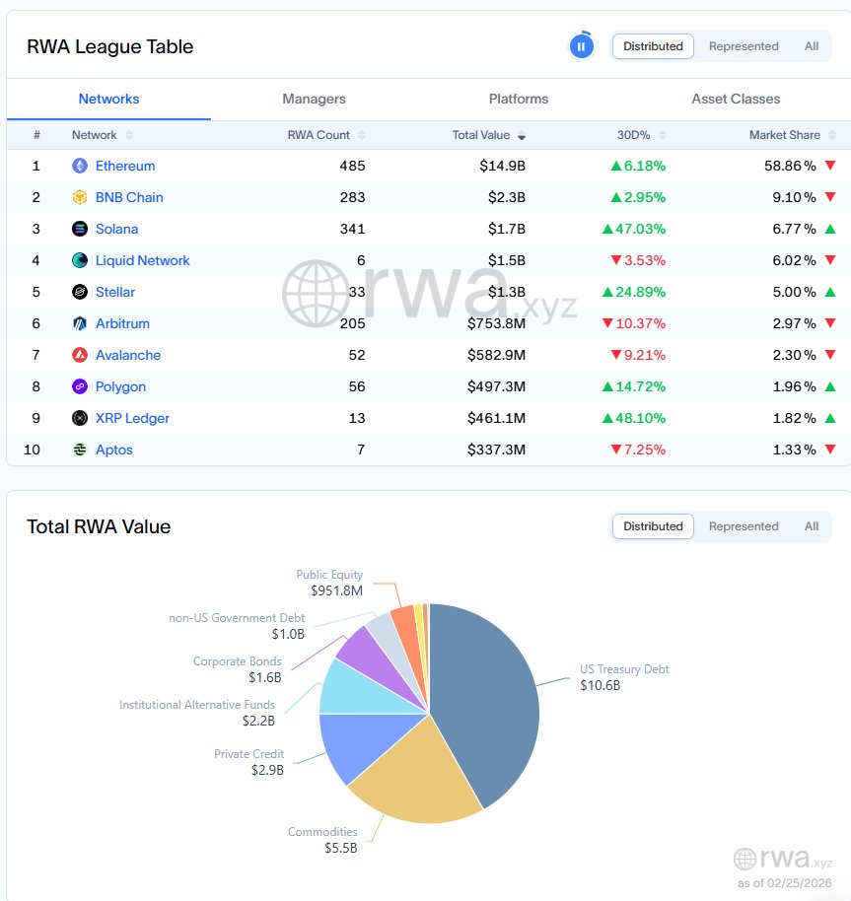Open the Liquid Network link
The width and height of the screenshot is (851, 901).
click(143, 260)
